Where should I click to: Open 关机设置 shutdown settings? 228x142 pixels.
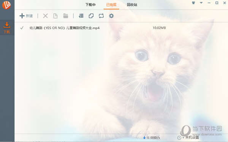[192, 137]
